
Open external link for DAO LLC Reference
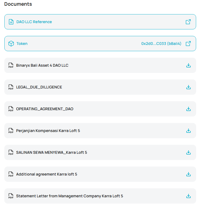[x=188, y=22]
